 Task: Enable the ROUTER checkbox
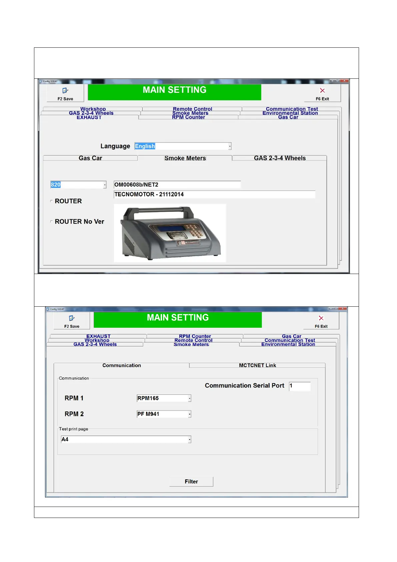(x=51, y=201)
